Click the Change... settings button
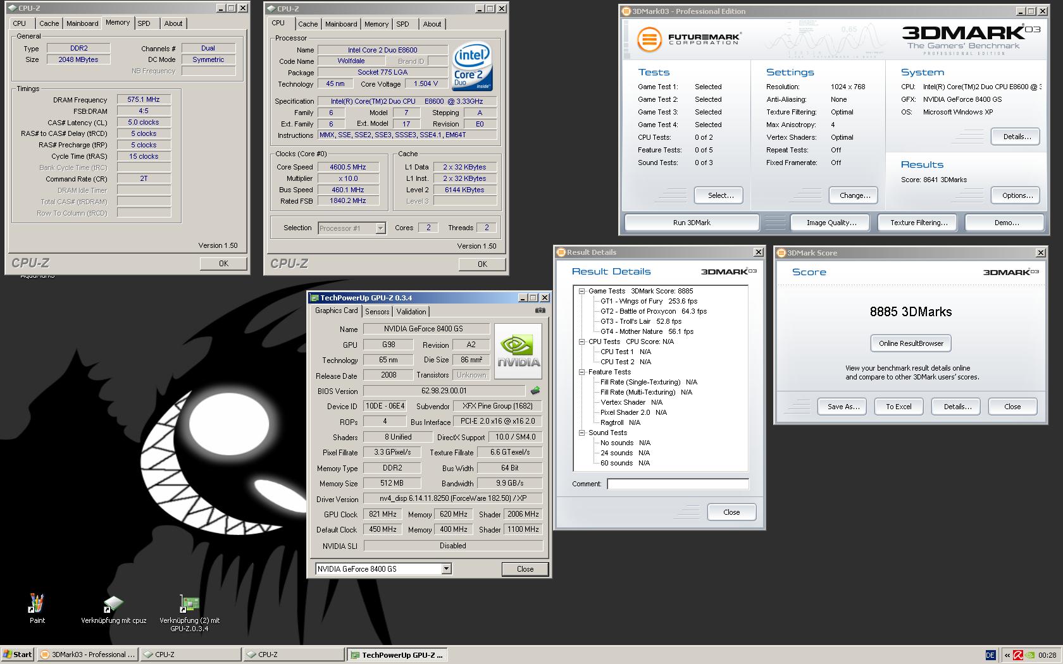This screenshot has height=664, width=1063. pos(854,195)
